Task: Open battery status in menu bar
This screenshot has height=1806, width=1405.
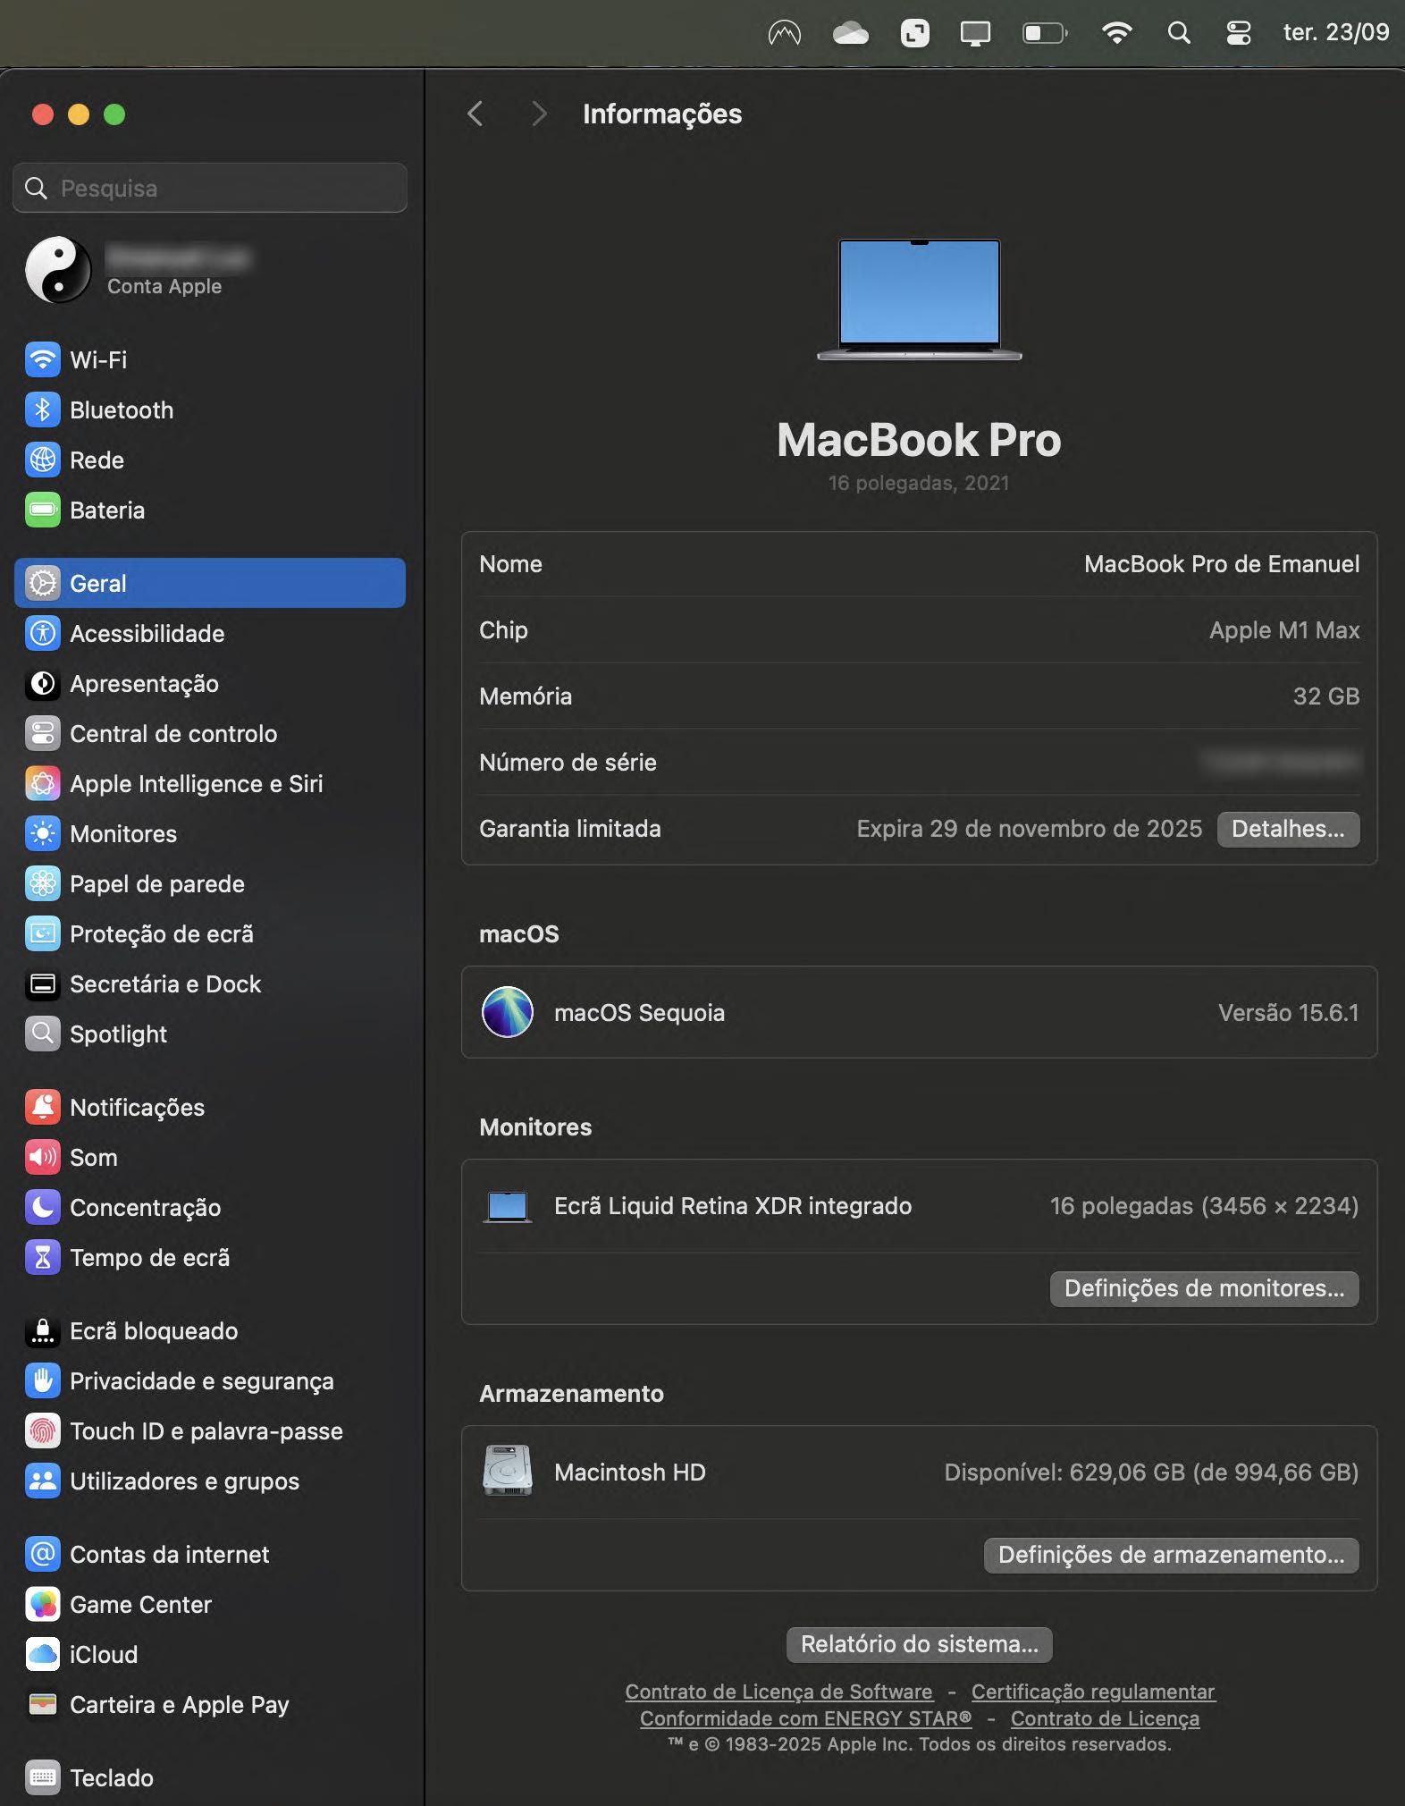Action: [1045, 33]
